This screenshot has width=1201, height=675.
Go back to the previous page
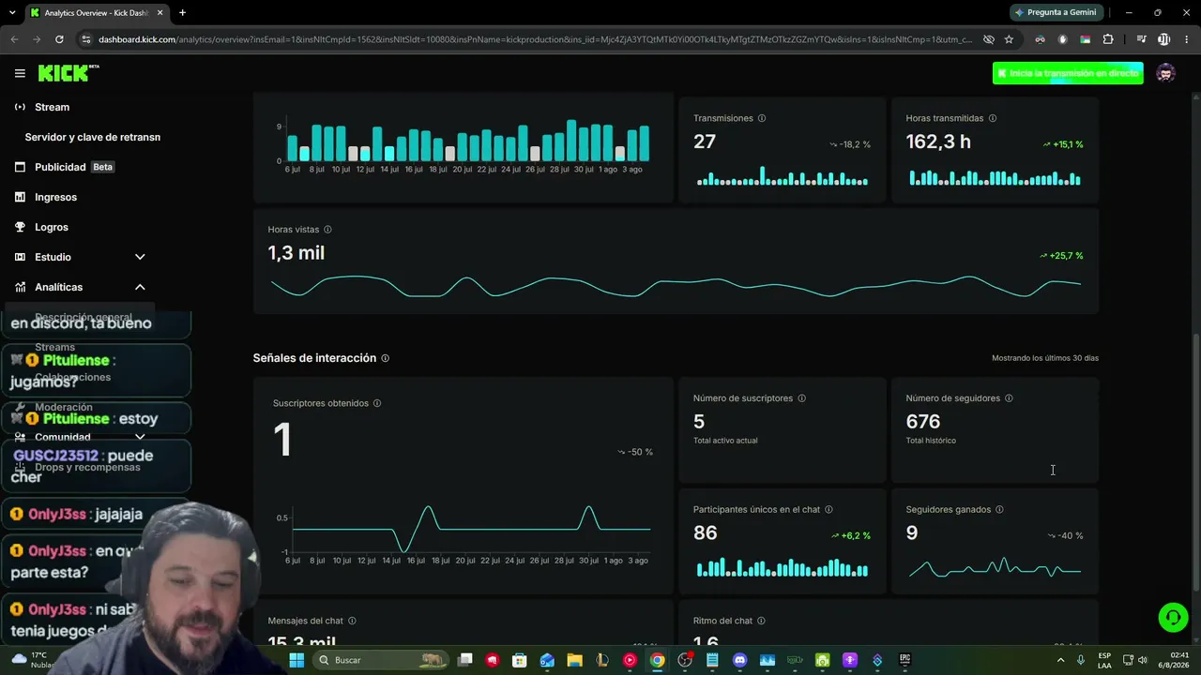(x=14, y=39)
